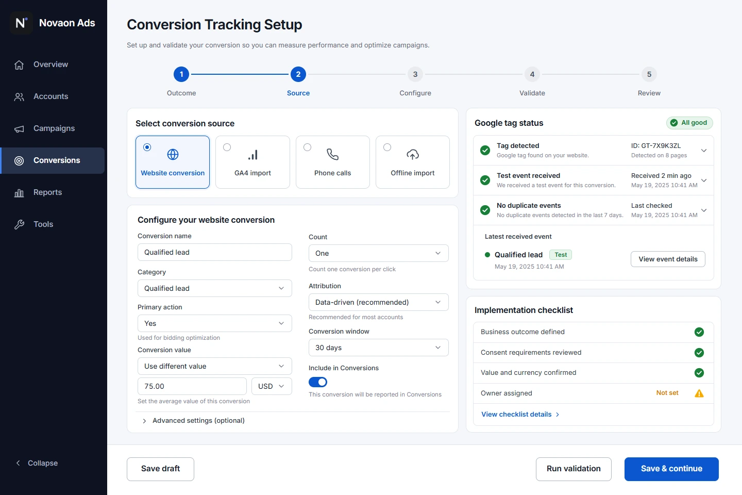Expand Advanced settings (optional)
The width and height of the screenshot is (742, 495).
click(193, 421)
